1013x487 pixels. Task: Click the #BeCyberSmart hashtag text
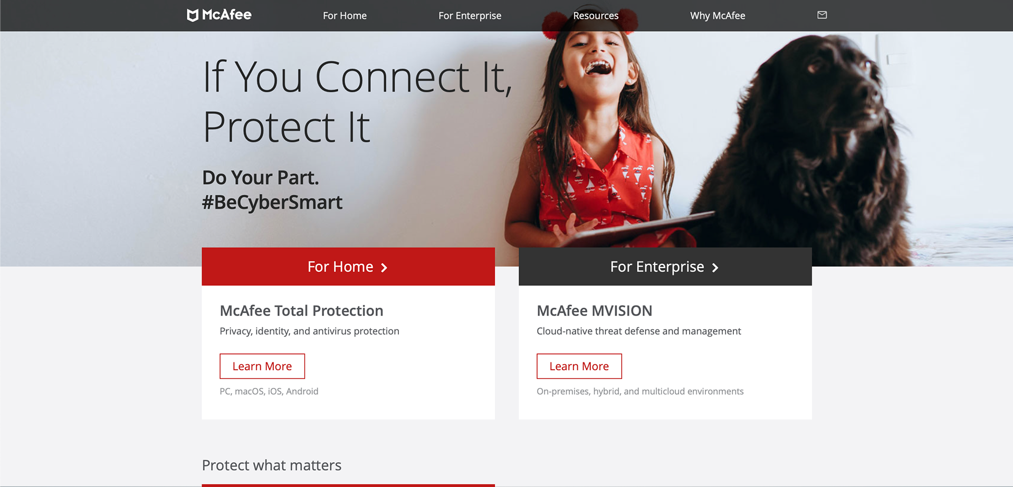click(x=272, y=203)
